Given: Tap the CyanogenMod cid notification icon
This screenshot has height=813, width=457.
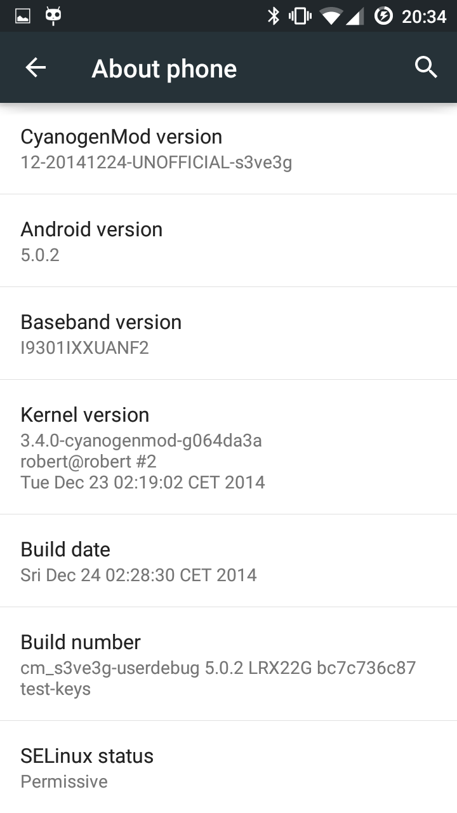Looking at the screenshot, I should tap(55, 16).
